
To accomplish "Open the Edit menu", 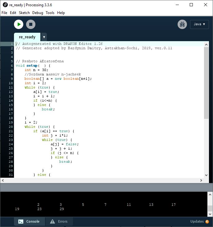I will [13, 13].
